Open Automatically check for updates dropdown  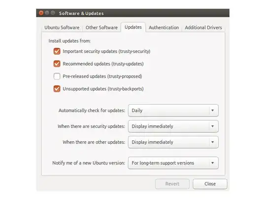pos(173,111)
